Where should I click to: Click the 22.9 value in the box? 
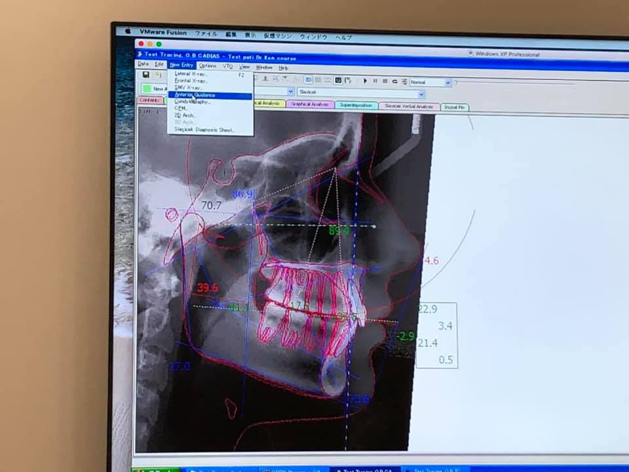click(428, 309)
